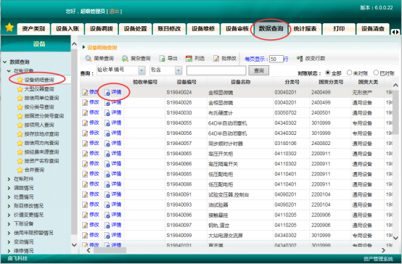Viewport: 402px width, 264px height.
Task: Expand the 在帐附件 tree node
Action: click(x=9, y=179)
